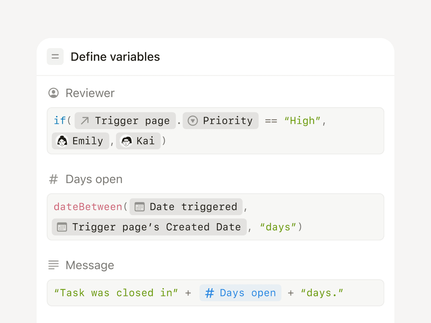
Task: Click the Priority dropdown circle icon
Action: [193, 121]
